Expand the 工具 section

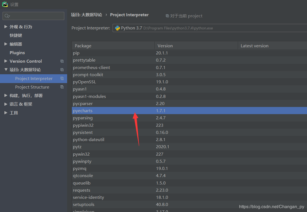pyautogui.click(x=6, y=113)
